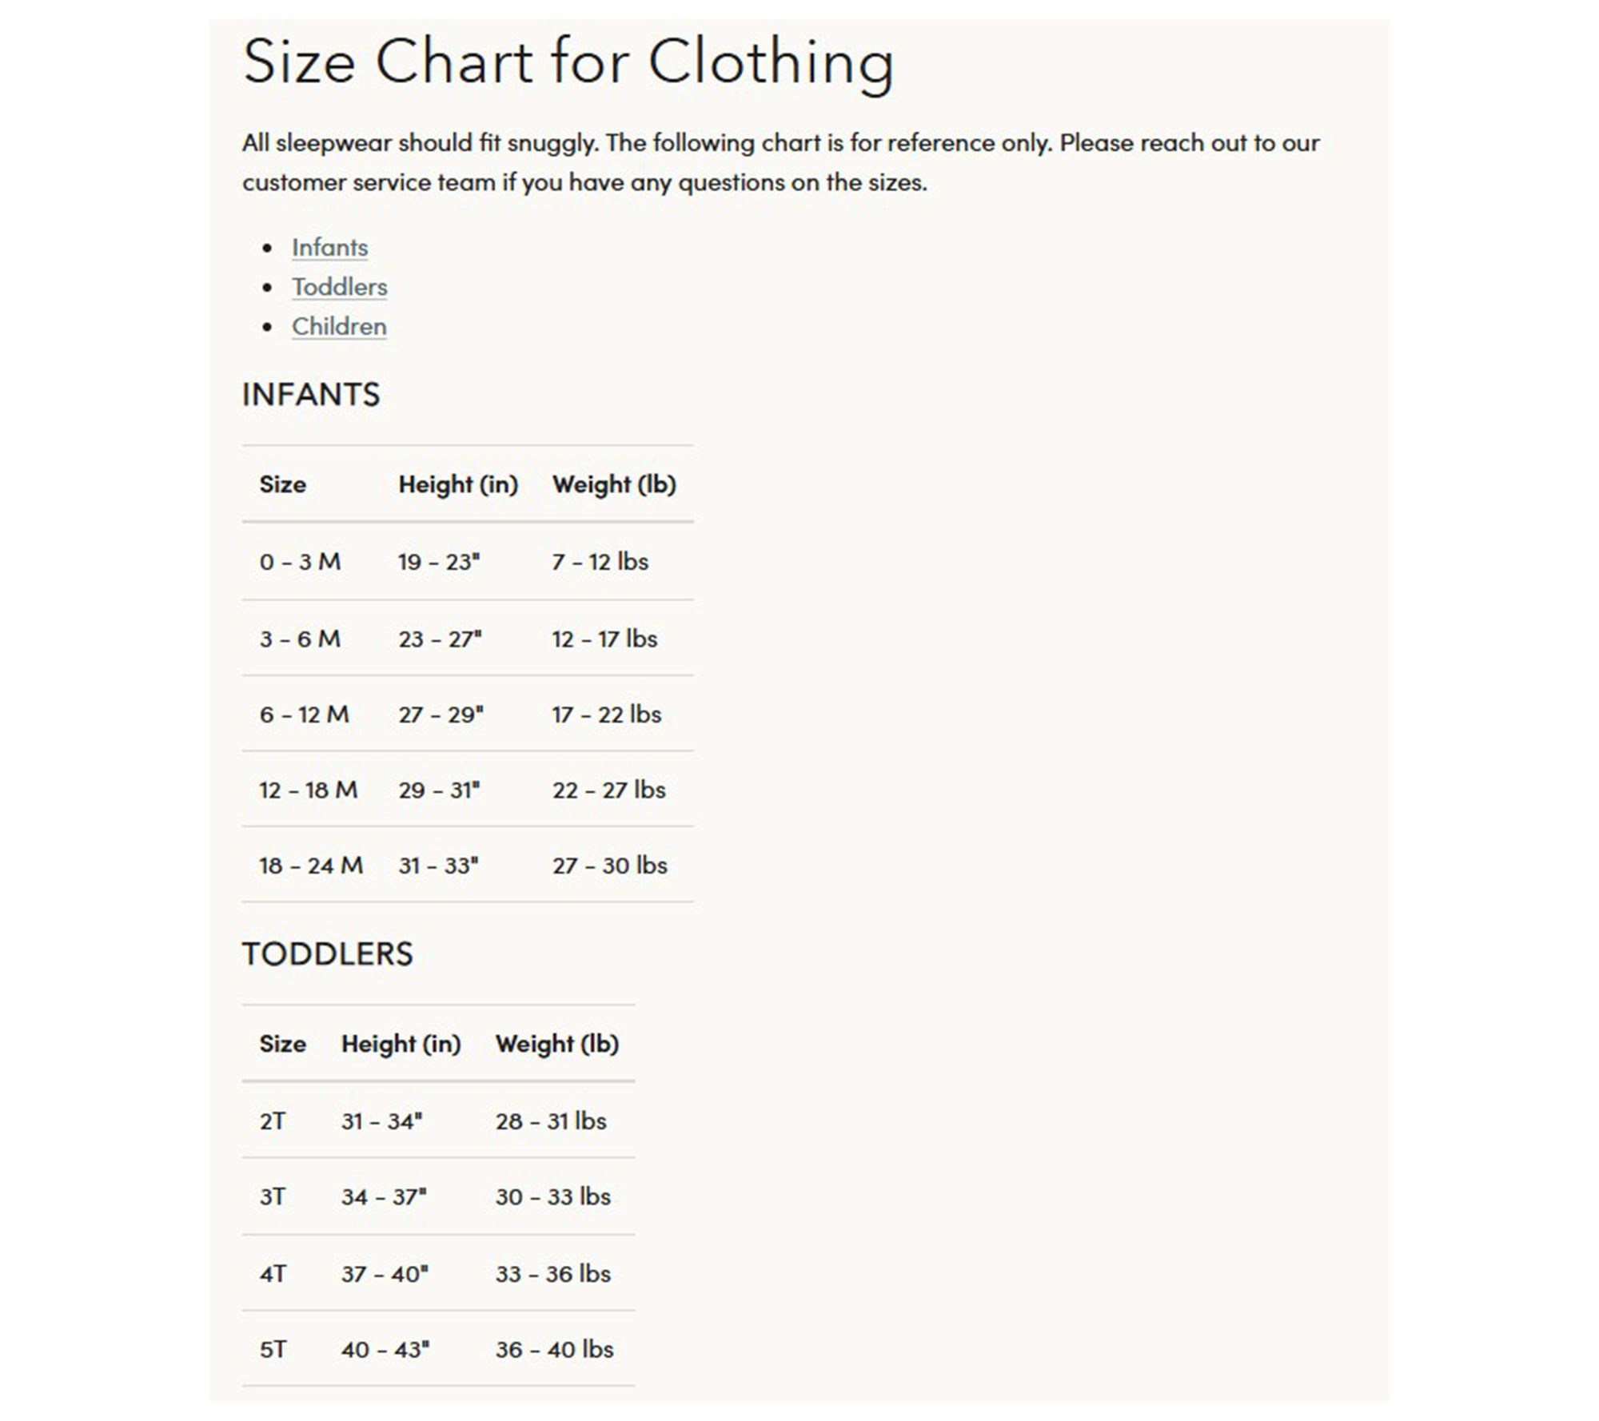
Task: Click the 2T size cell
Action: pos(272,1121)
